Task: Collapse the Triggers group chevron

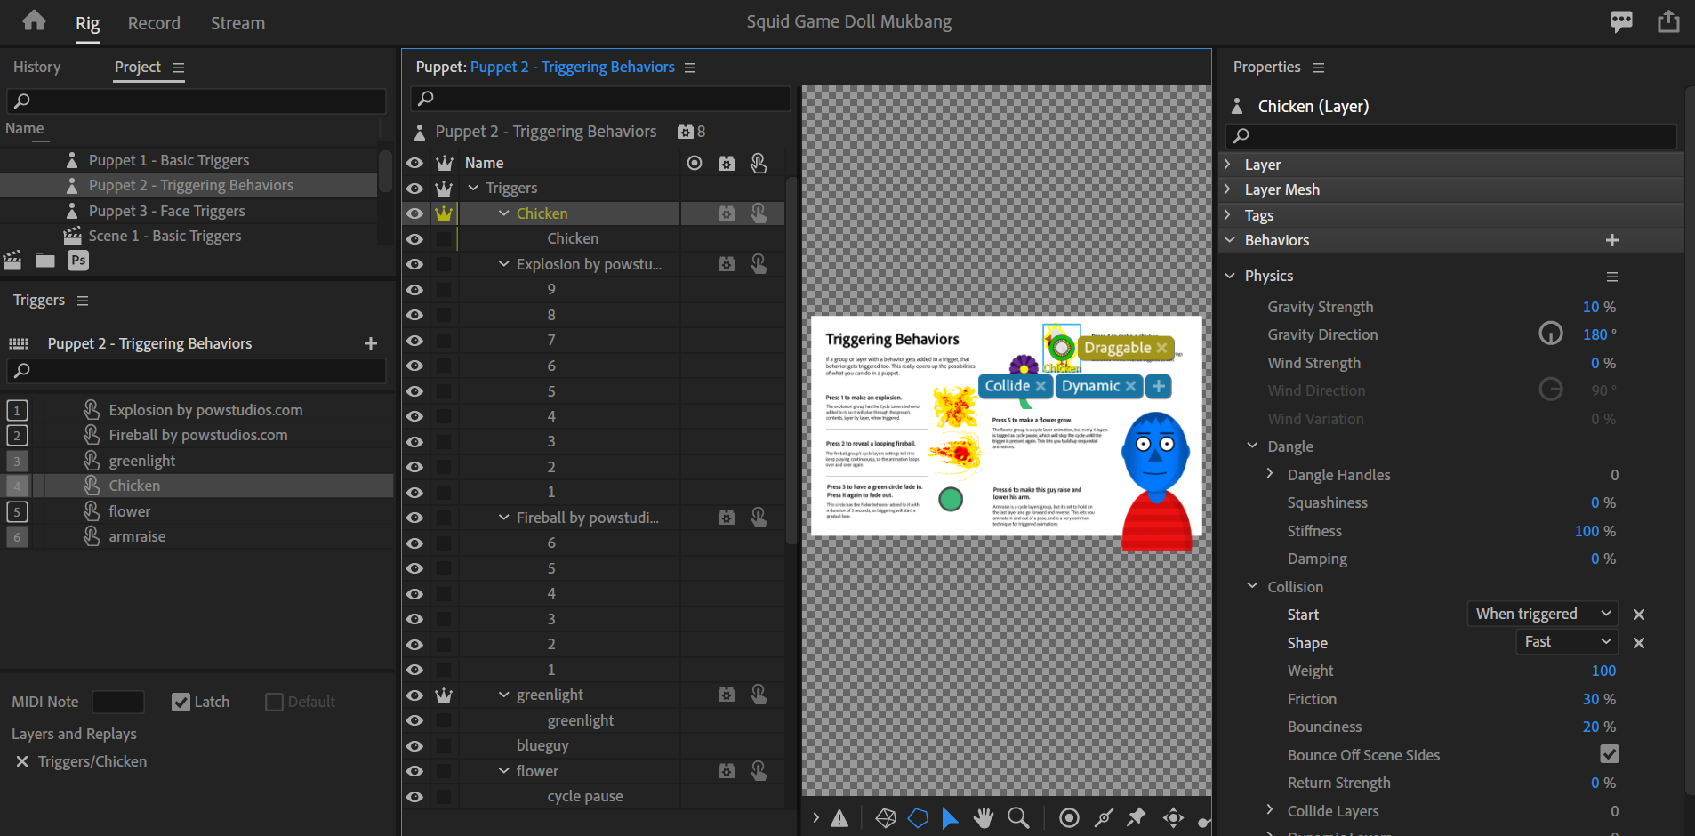Action: pyautogui.click(x=471, y=188)
